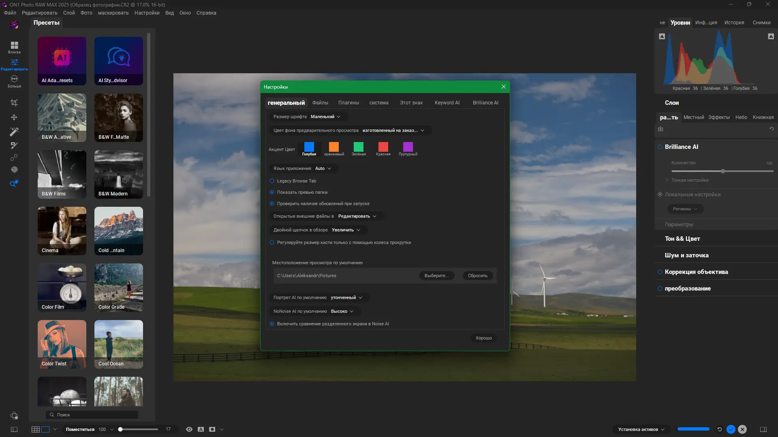Toggle check for updates on launch option
The height and width of the screenshot is (437, 778).
tap(272, 204)
